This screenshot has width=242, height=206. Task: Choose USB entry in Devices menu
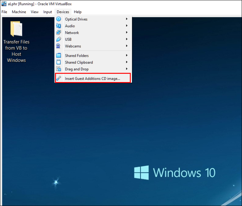point(93,39)
